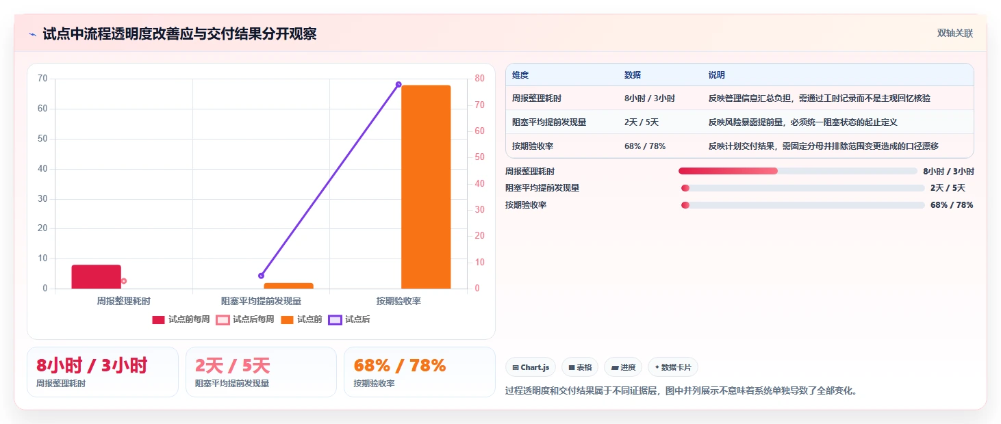Click the description starting 反映管理信息汇总负担
Image resolution: width=1001 pixels, height=424 pixels.
[x=820, y=98]
